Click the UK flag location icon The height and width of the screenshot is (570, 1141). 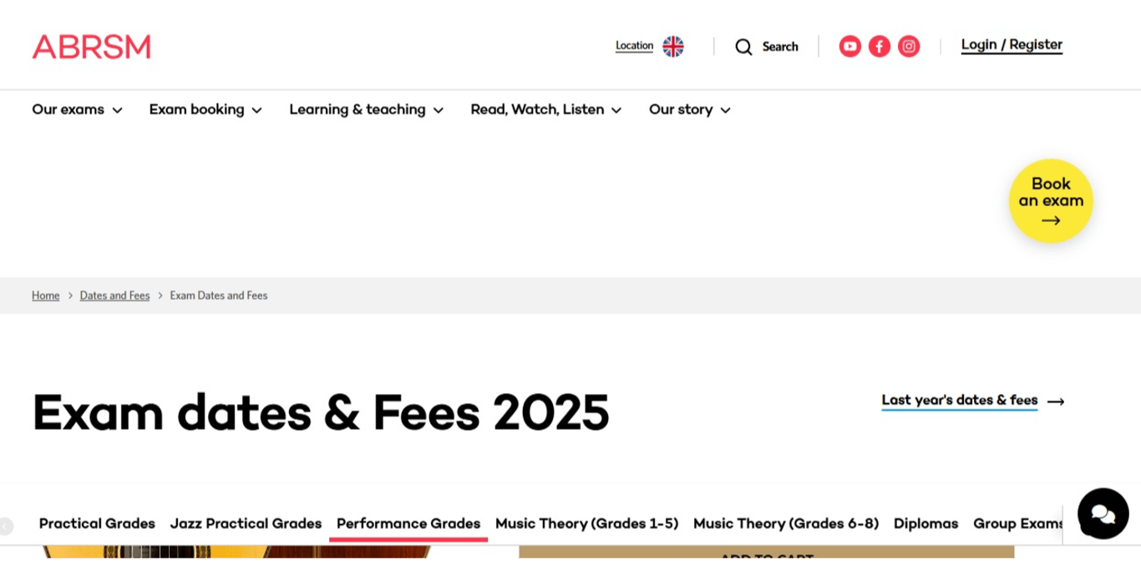coord(673,46)
